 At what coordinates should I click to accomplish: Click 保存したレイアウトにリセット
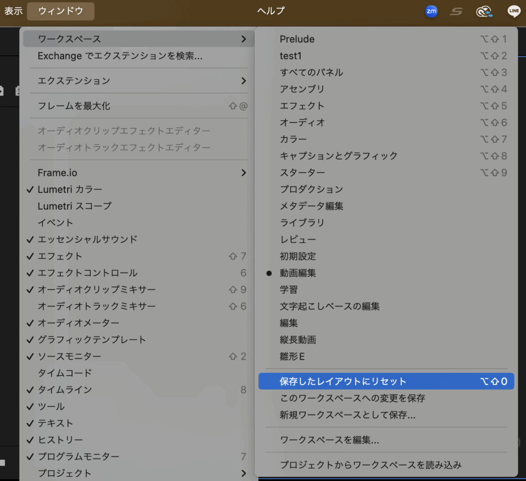pos(386,381)
